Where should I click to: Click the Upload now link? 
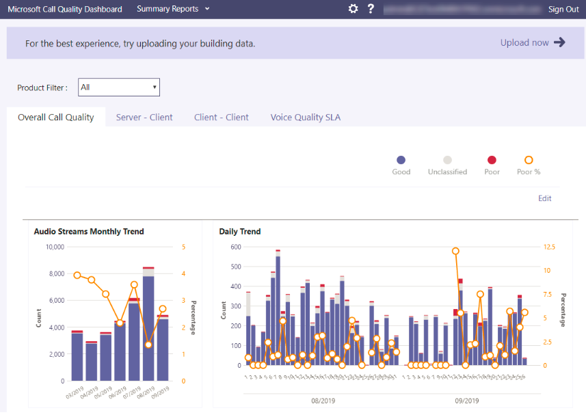pos(524,42)
